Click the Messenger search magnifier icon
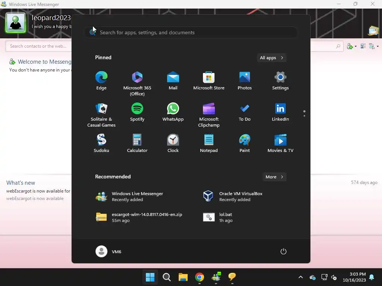Screen dimensions: 382x286 [338, 46]
